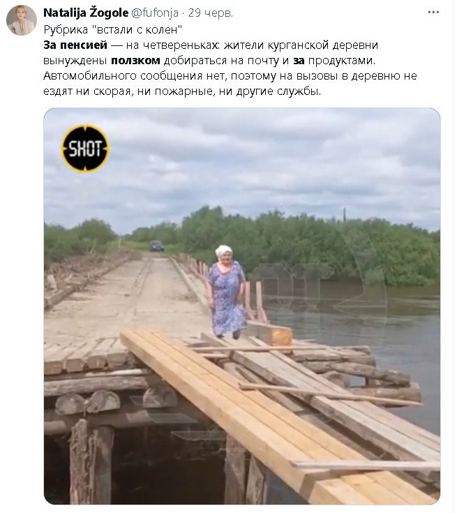Click the SHOT logo on the video
Viewport: 457px width, 513px height.
[x=85, y=148]
